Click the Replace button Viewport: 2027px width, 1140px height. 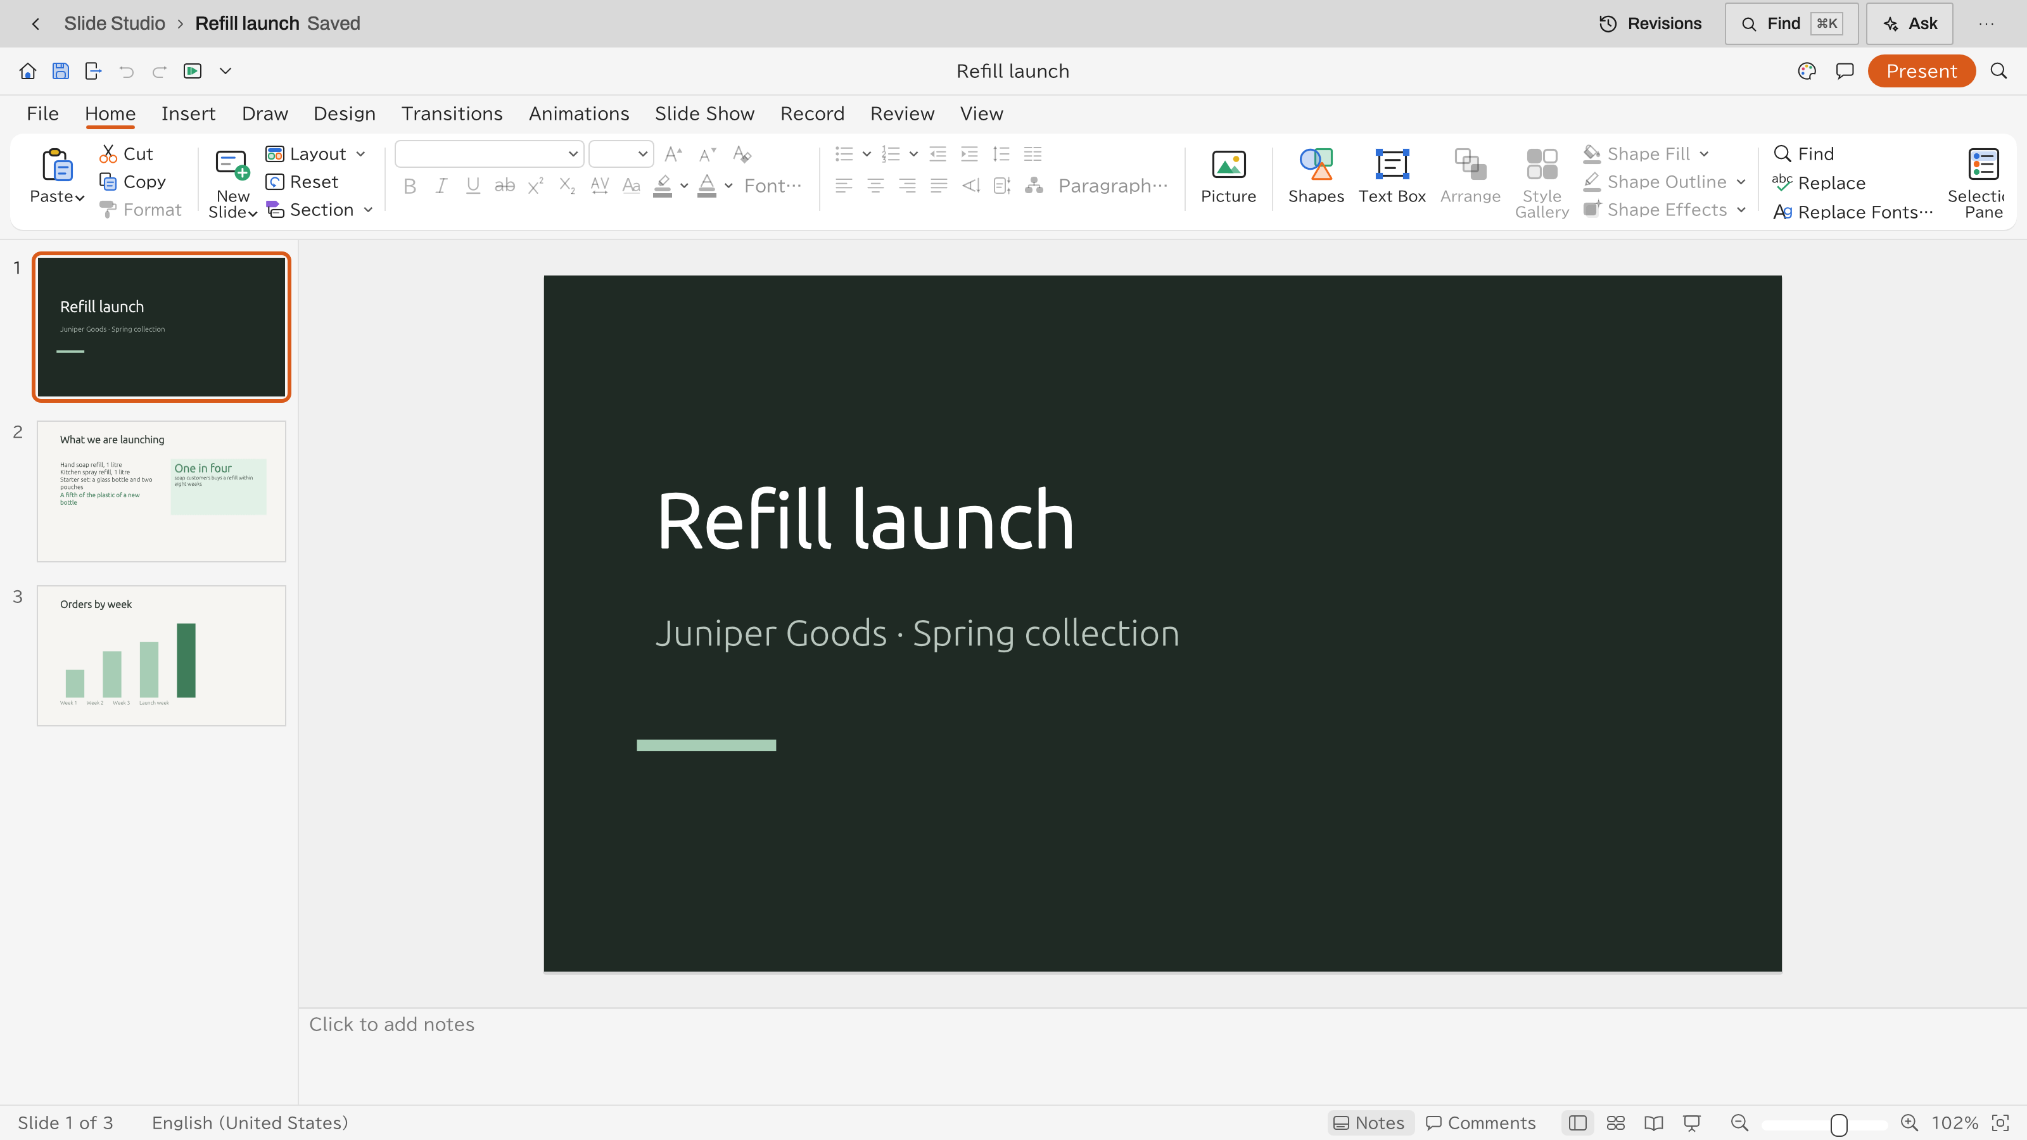[1819, 183]
